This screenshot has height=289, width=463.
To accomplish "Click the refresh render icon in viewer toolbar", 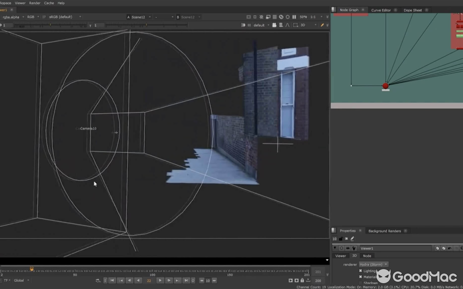I will [281, 17].
